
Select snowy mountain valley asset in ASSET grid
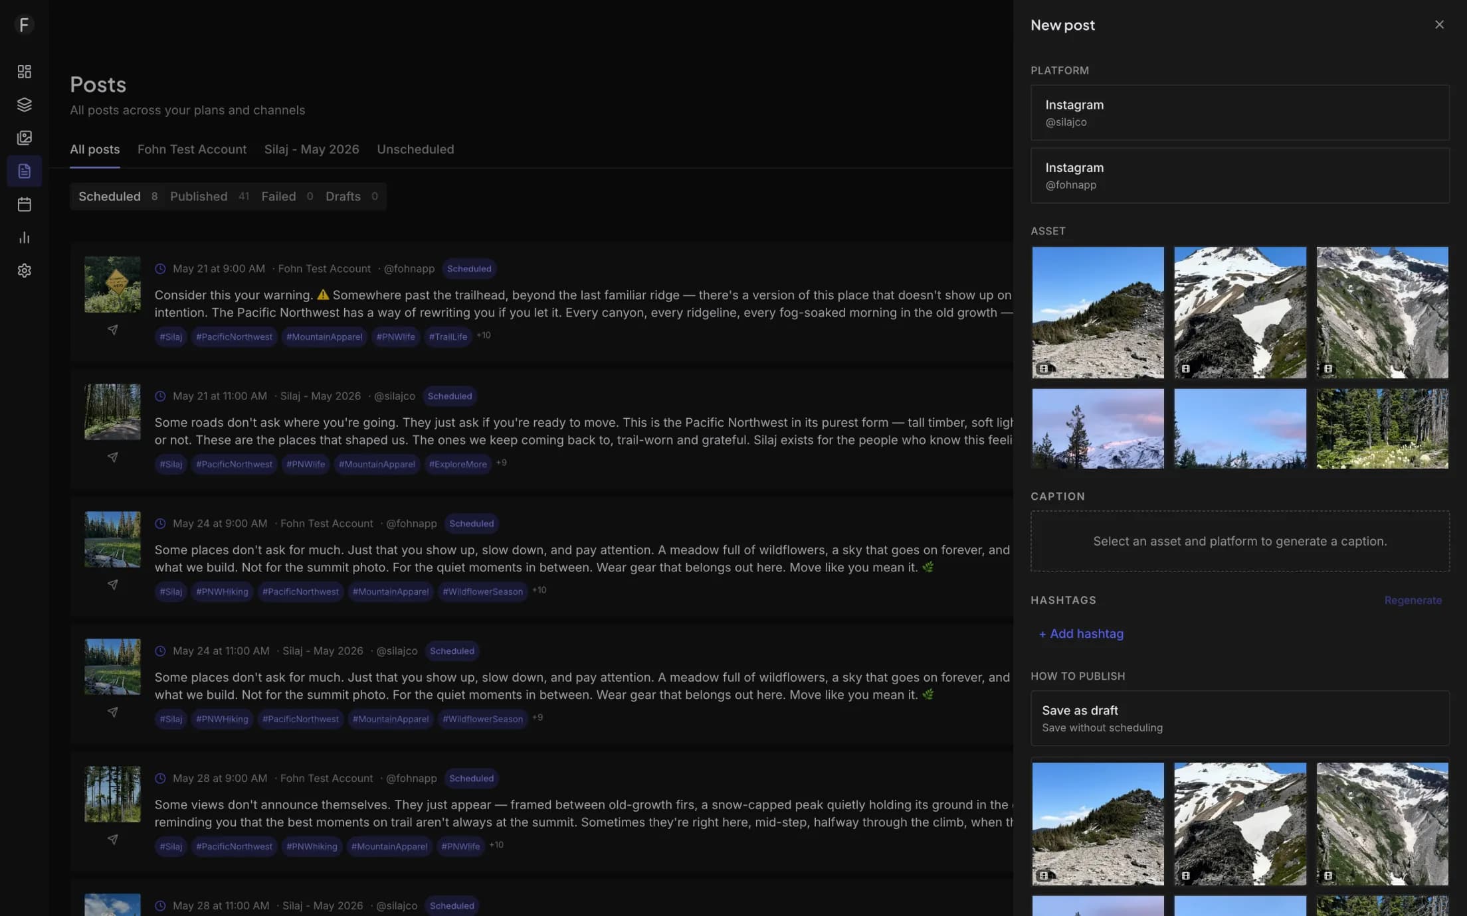click(1383, 313)
